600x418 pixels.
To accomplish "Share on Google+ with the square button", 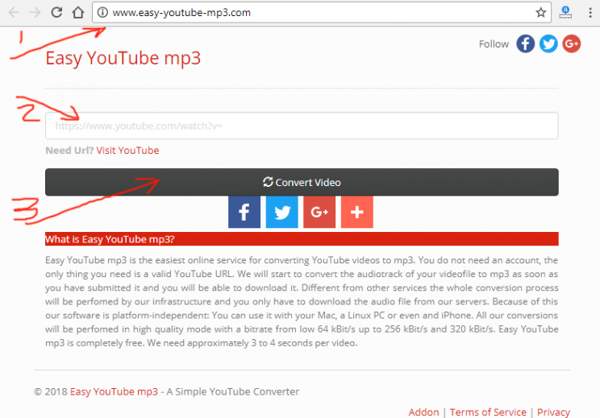I will (319, 212).
